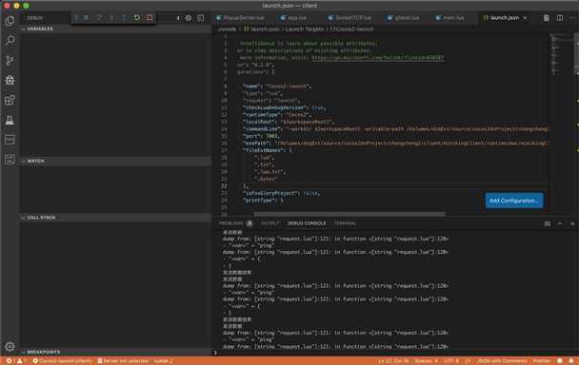
Task: Open the Extensions view
Action: tap(10, 100)
